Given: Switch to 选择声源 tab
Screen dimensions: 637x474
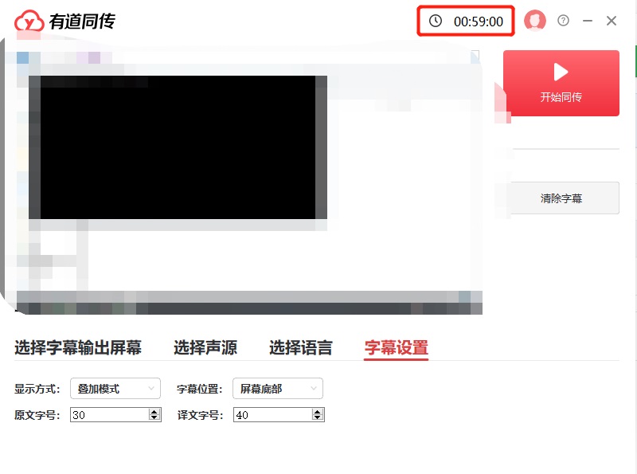Looking at the screenshot, I should coord(205,347).
